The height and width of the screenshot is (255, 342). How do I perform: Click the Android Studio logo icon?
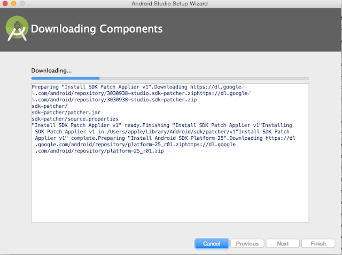pos(17,28)
